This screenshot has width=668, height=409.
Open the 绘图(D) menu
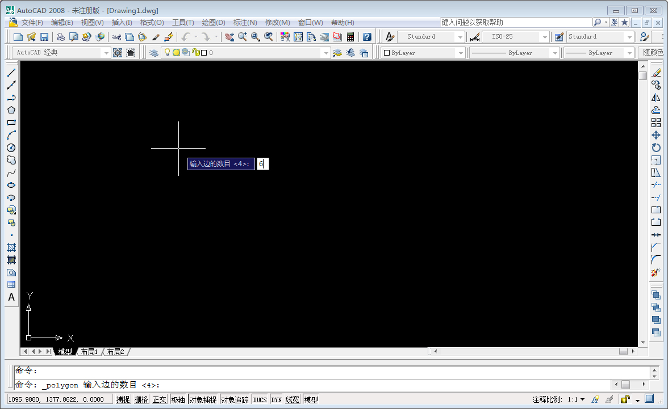[214, 23]
